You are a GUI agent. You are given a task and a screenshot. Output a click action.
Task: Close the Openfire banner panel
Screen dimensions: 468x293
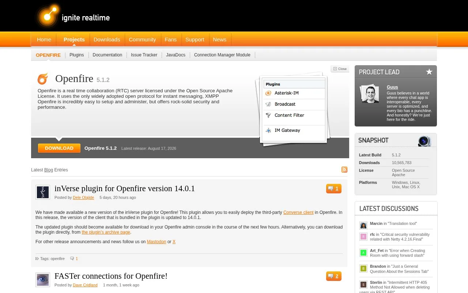click(x=340, y=69)
